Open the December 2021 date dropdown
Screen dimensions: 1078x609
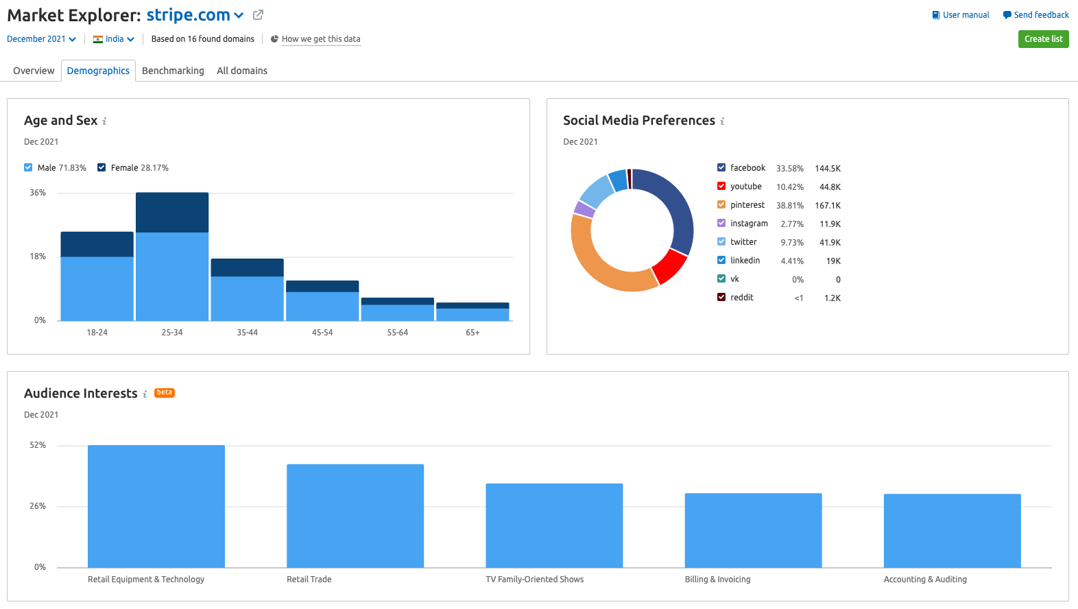tap(41, 39)
